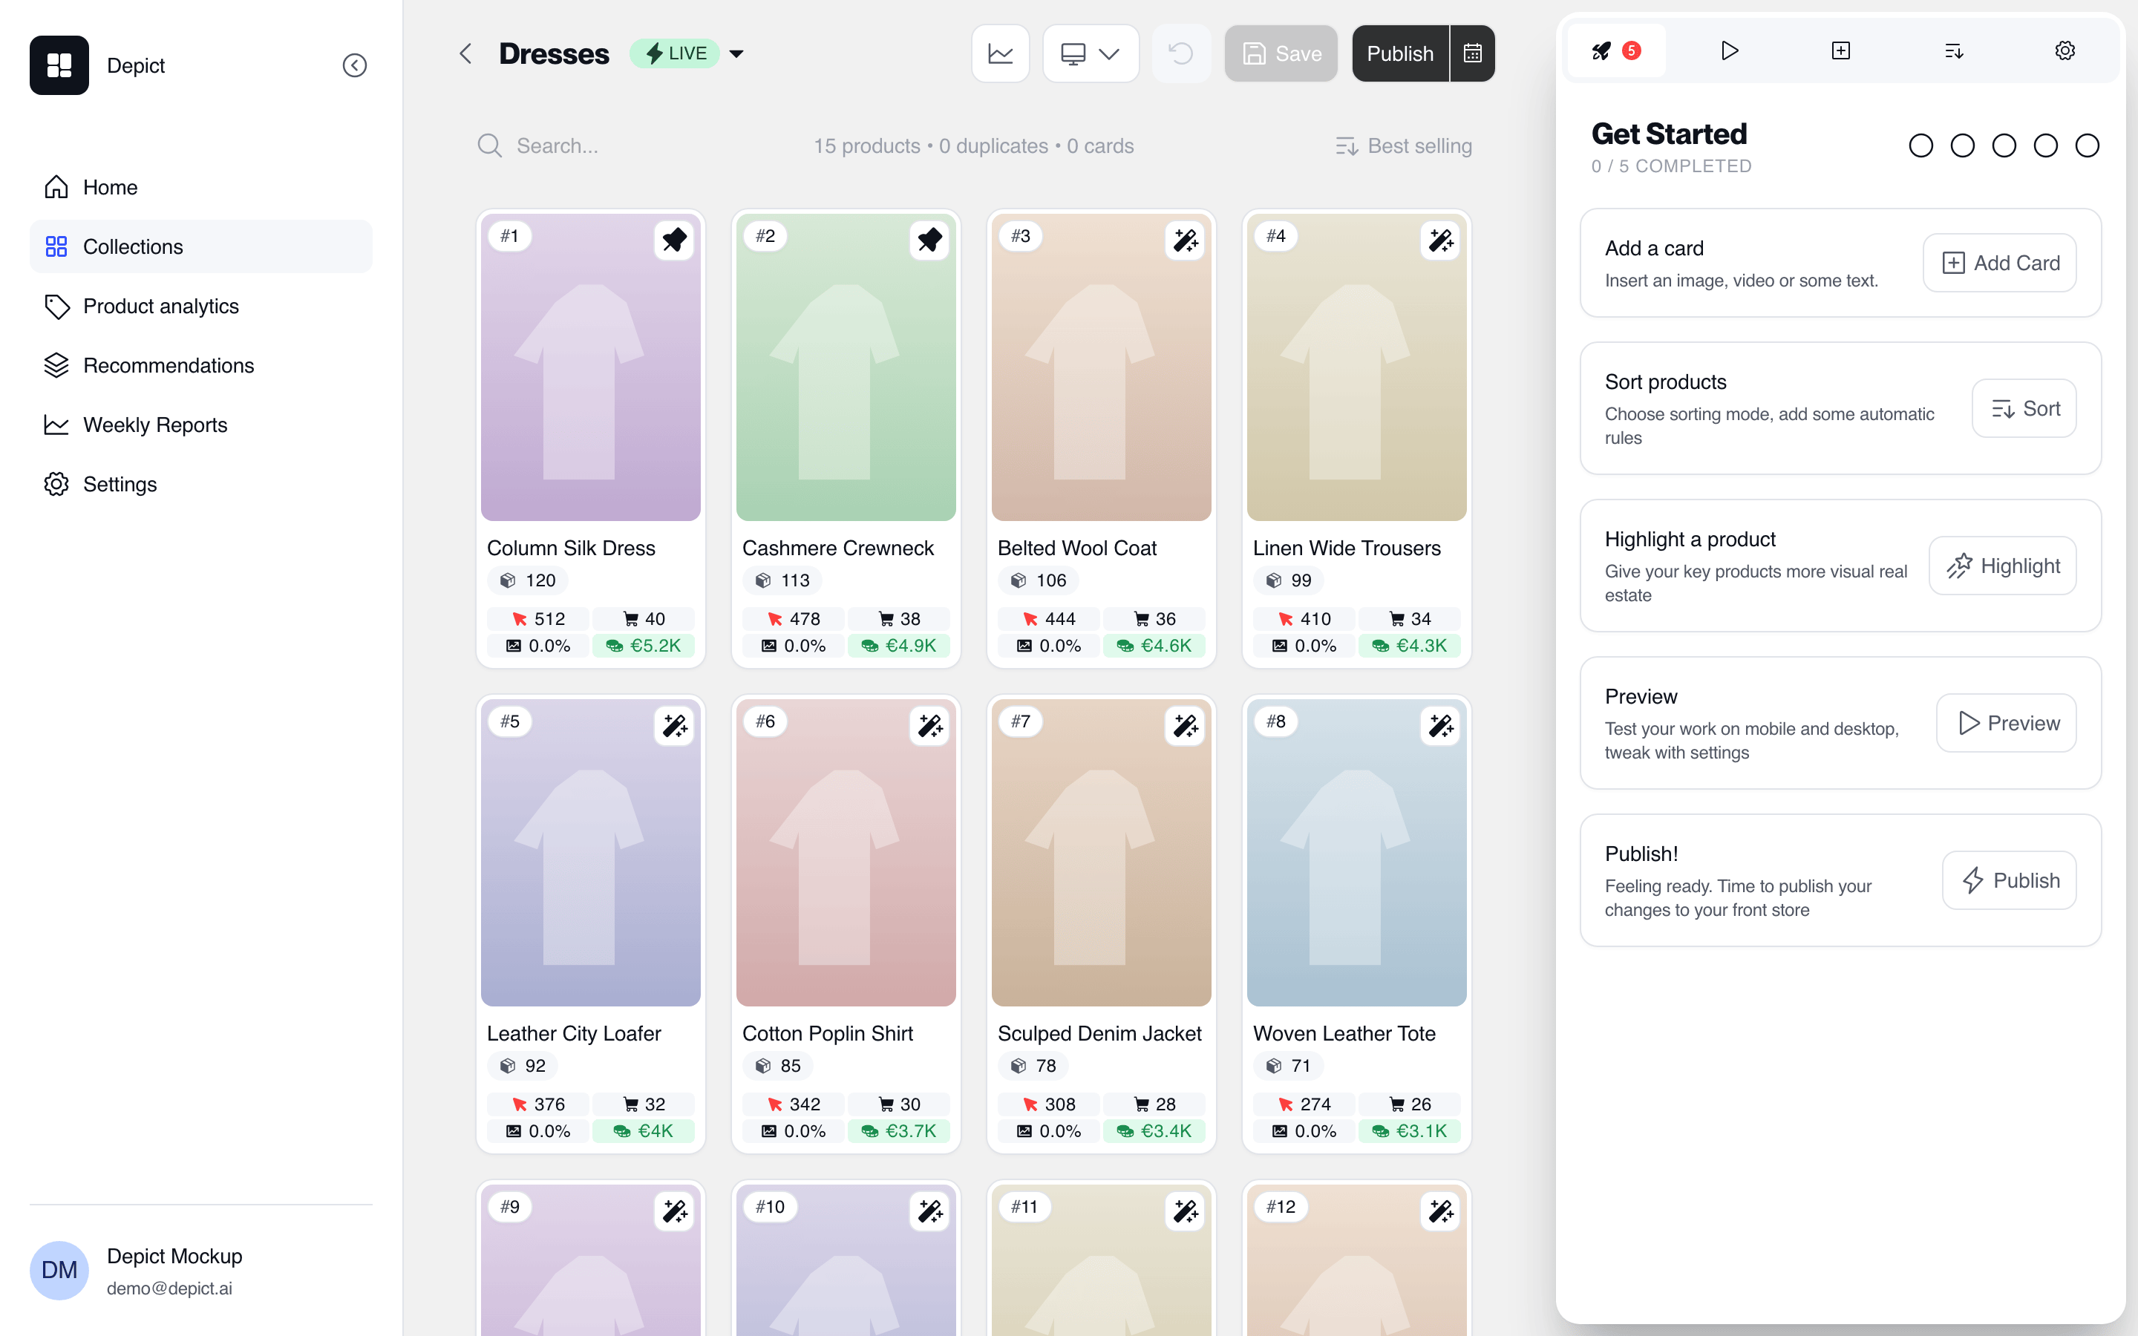Open the settings gear tab
The image size is (2138, 1336).
(x=2065, y=50)
